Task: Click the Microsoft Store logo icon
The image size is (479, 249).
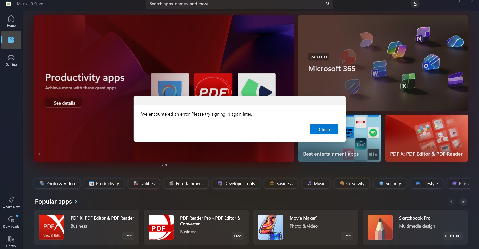Action: [9, 4]
